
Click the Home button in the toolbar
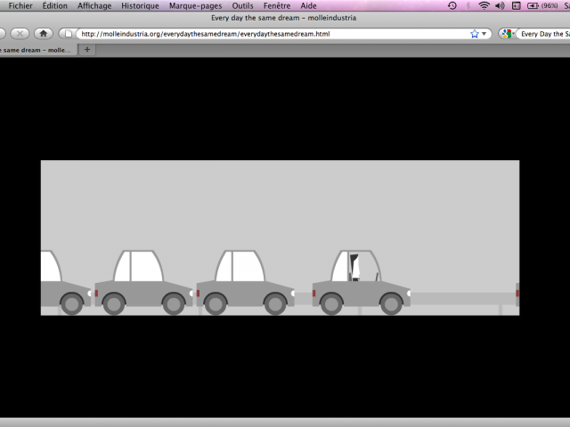tap(43, 34)
